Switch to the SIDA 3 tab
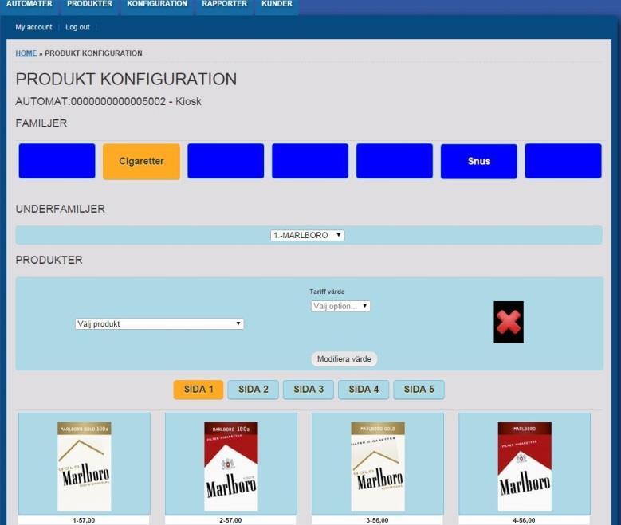 pyautogui.click(x=309, y=390)
